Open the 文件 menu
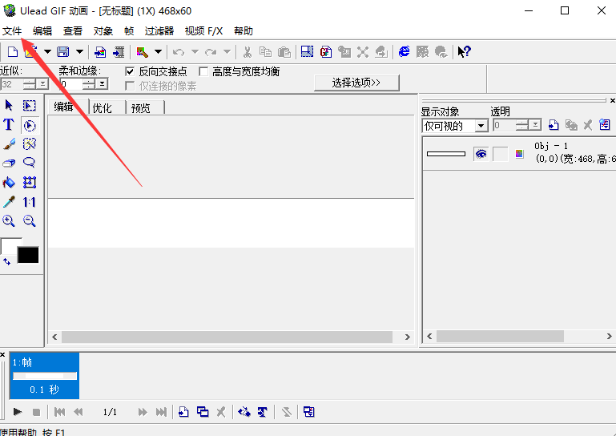 (12, 31)
